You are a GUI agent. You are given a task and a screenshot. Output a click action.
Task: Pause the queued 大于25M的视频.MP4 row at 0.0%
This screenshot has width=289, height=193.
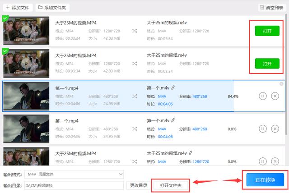(263, 161)
